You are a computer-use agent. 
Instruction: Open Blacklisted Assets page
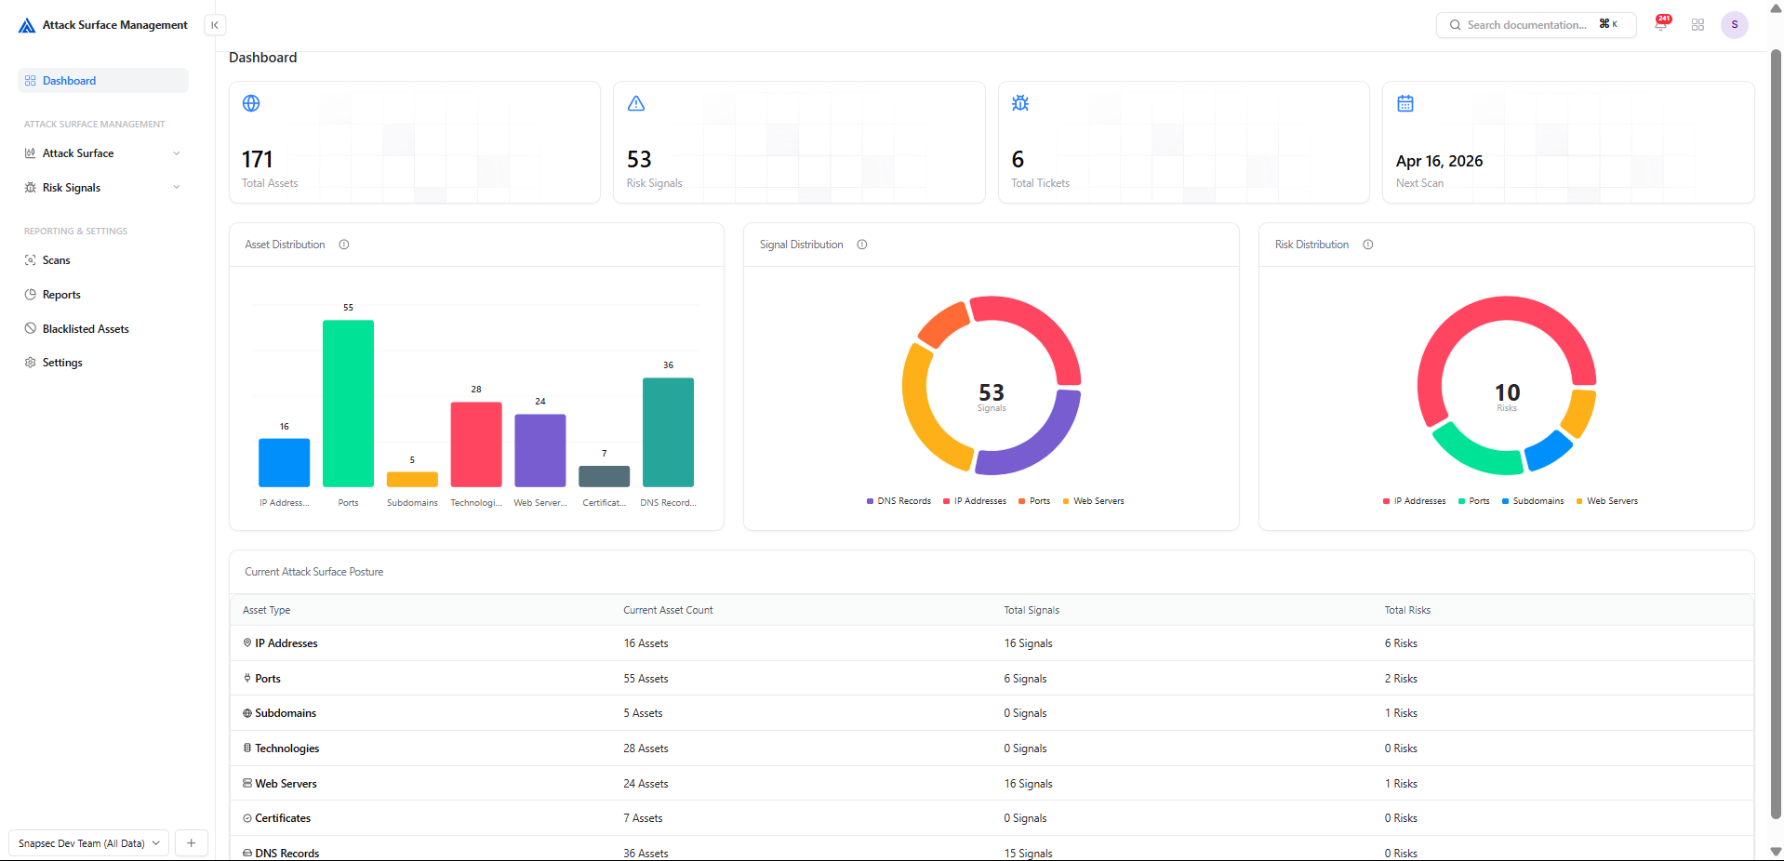coord(103,329)
